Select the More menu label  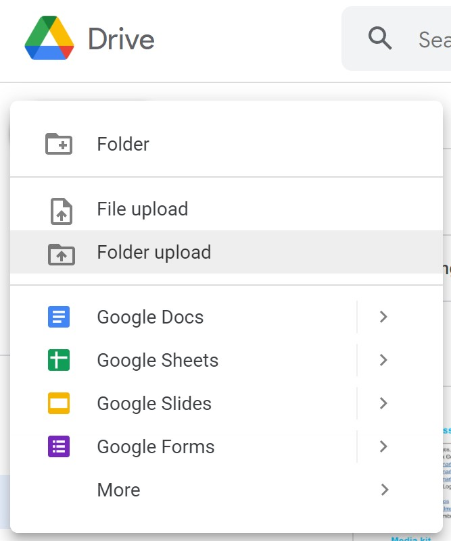pos(118,490)
